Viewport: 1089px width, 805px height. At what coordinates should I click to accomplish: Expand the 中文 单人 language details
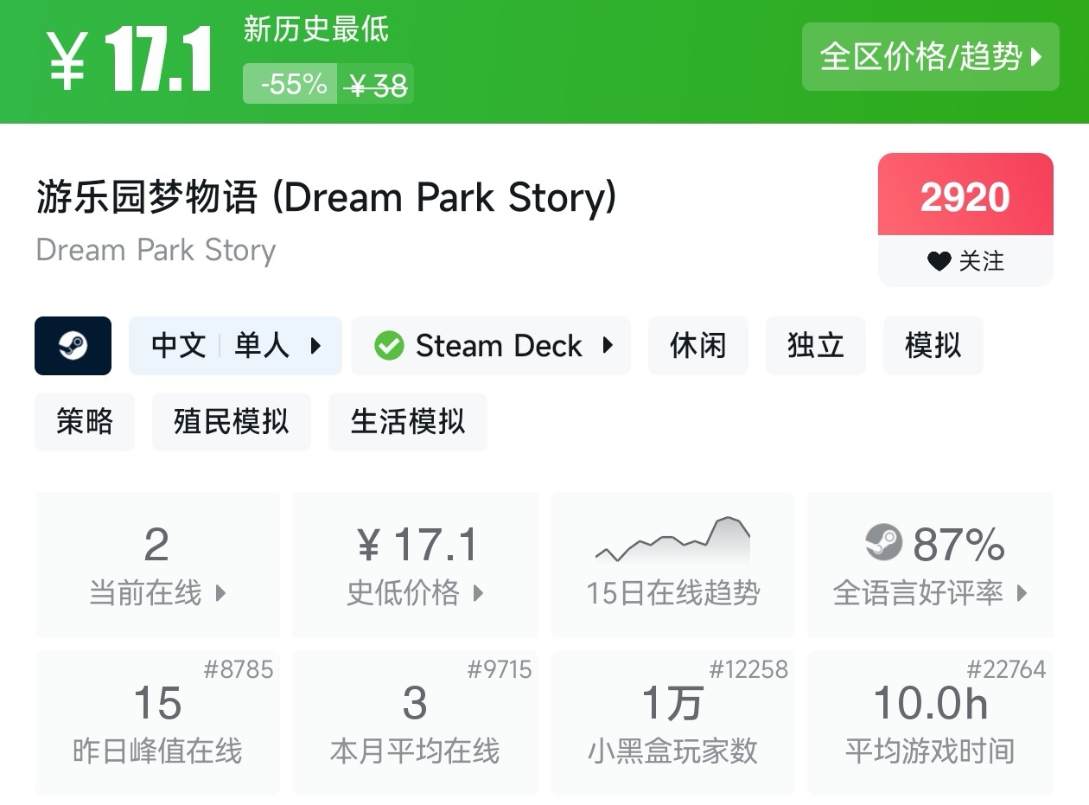[x=235, y=347]
